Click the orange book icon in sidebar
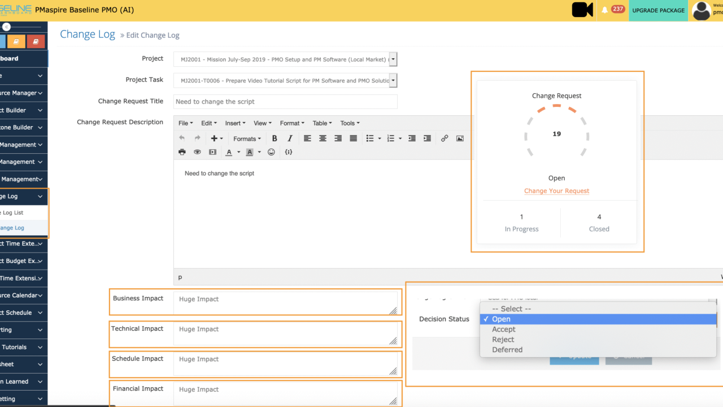The width and height of the screenshot is (723, 407). tap(16, 41)
